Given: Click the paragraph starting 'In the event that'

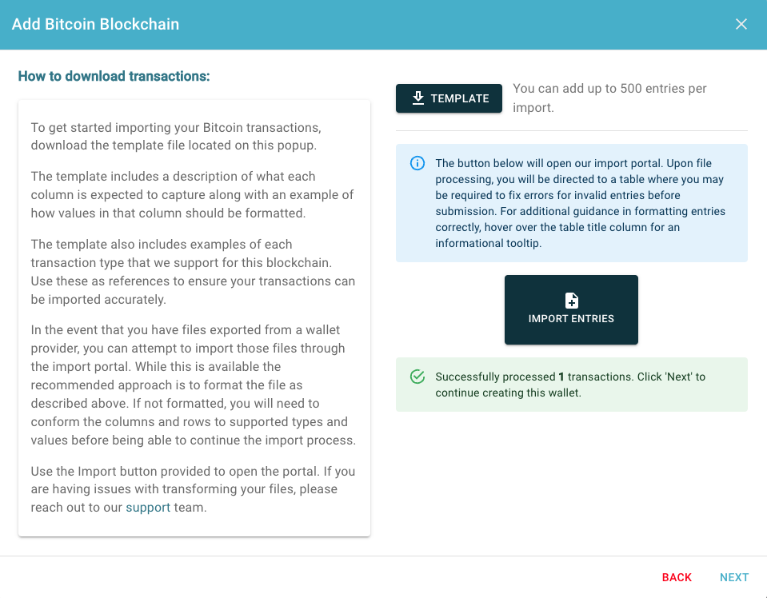Looking at the screenshot, I should tap(194, 385).
